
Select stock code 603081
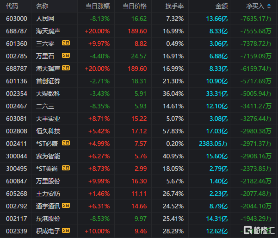(x=17, y=119)
